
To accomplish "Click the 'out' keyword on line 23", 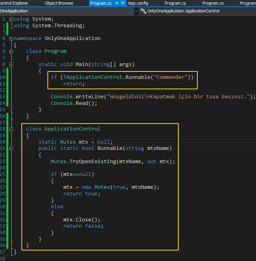I will pos(152,162).
